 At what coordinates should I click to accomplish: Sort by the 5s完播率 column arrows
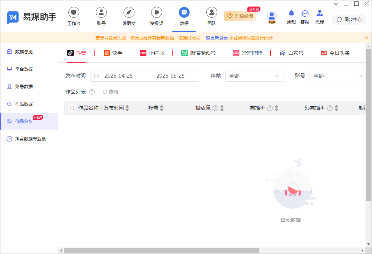(336, 108)
